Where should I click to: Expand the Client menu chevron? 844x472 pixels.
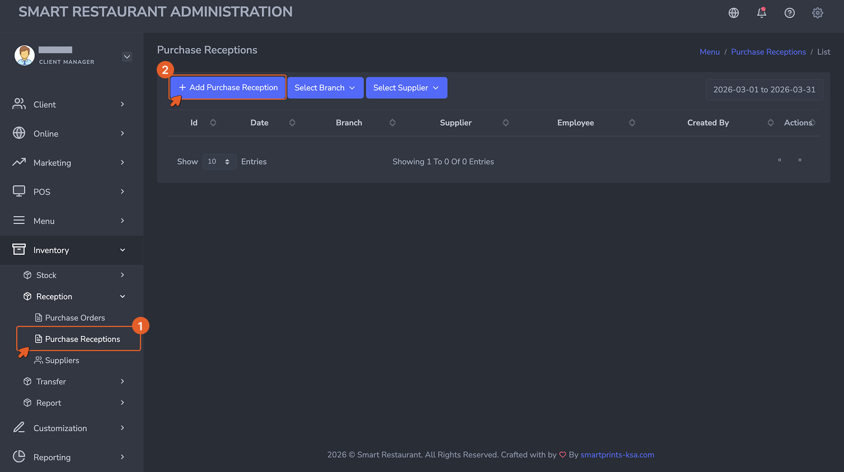click(123, 104)
